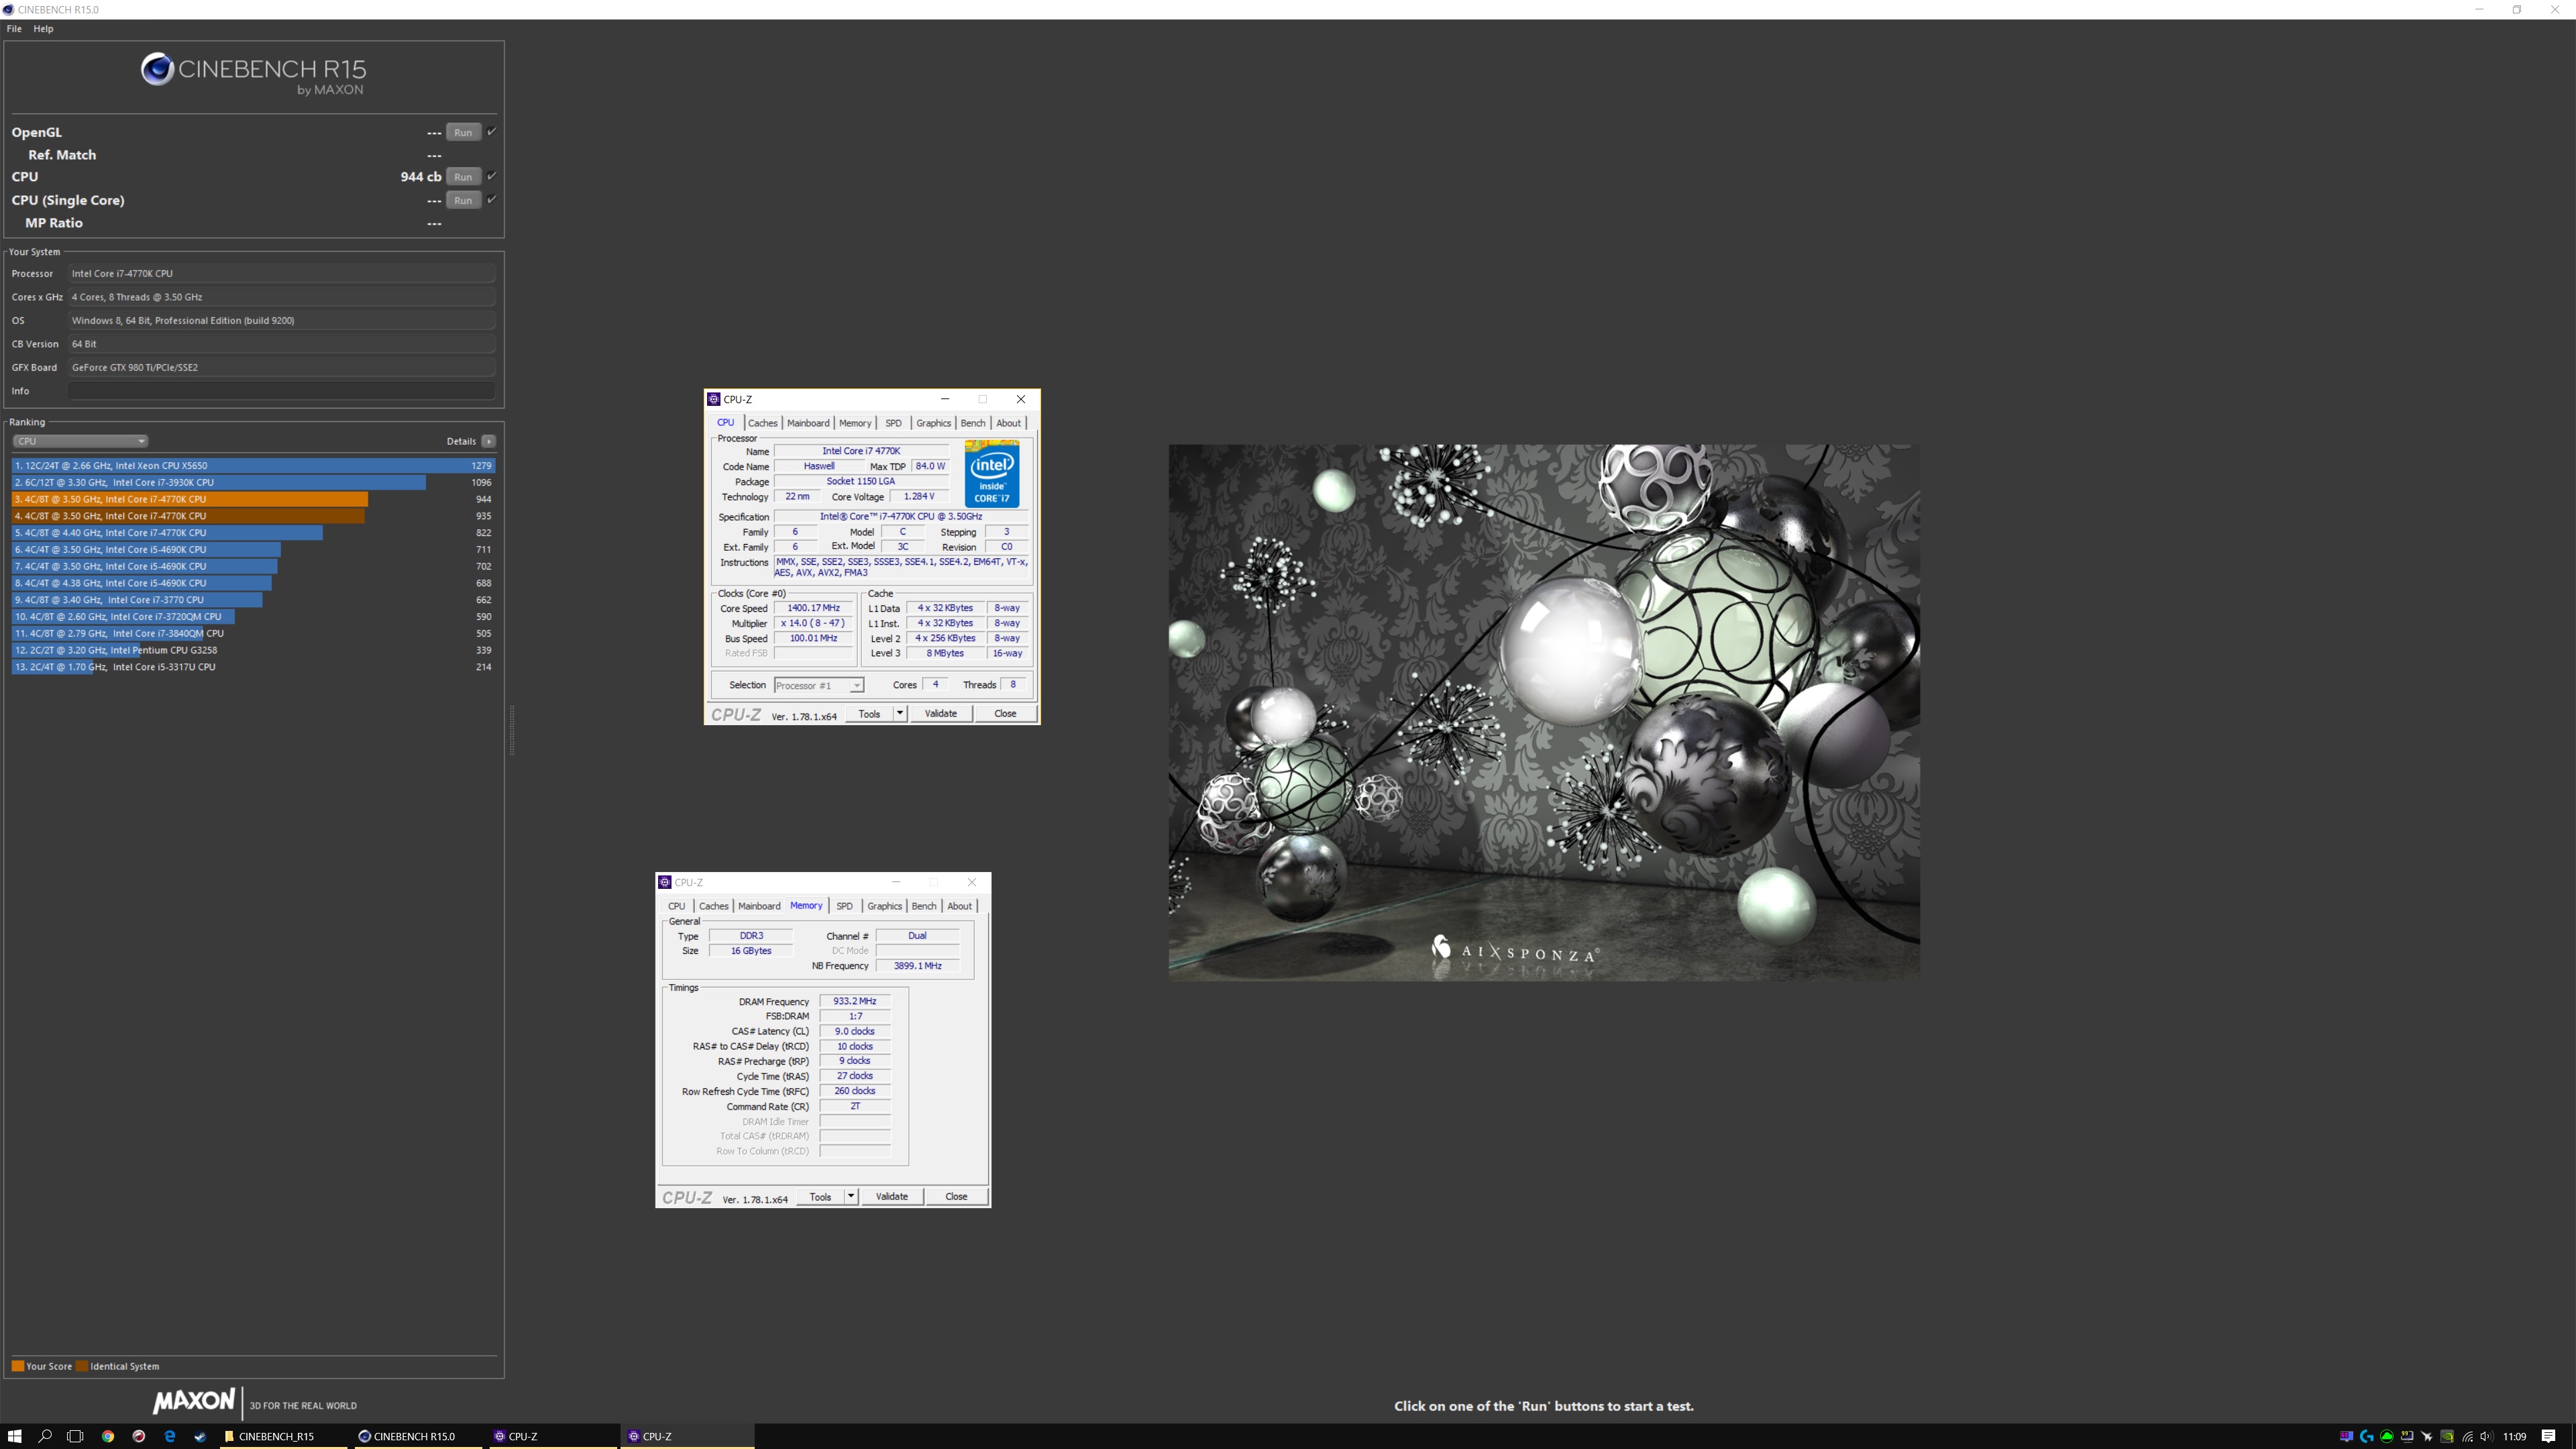Switch to first CPU-Z taskbar item
The height and width of the screenshot is (1449, 2576).
coord(552,1436)
